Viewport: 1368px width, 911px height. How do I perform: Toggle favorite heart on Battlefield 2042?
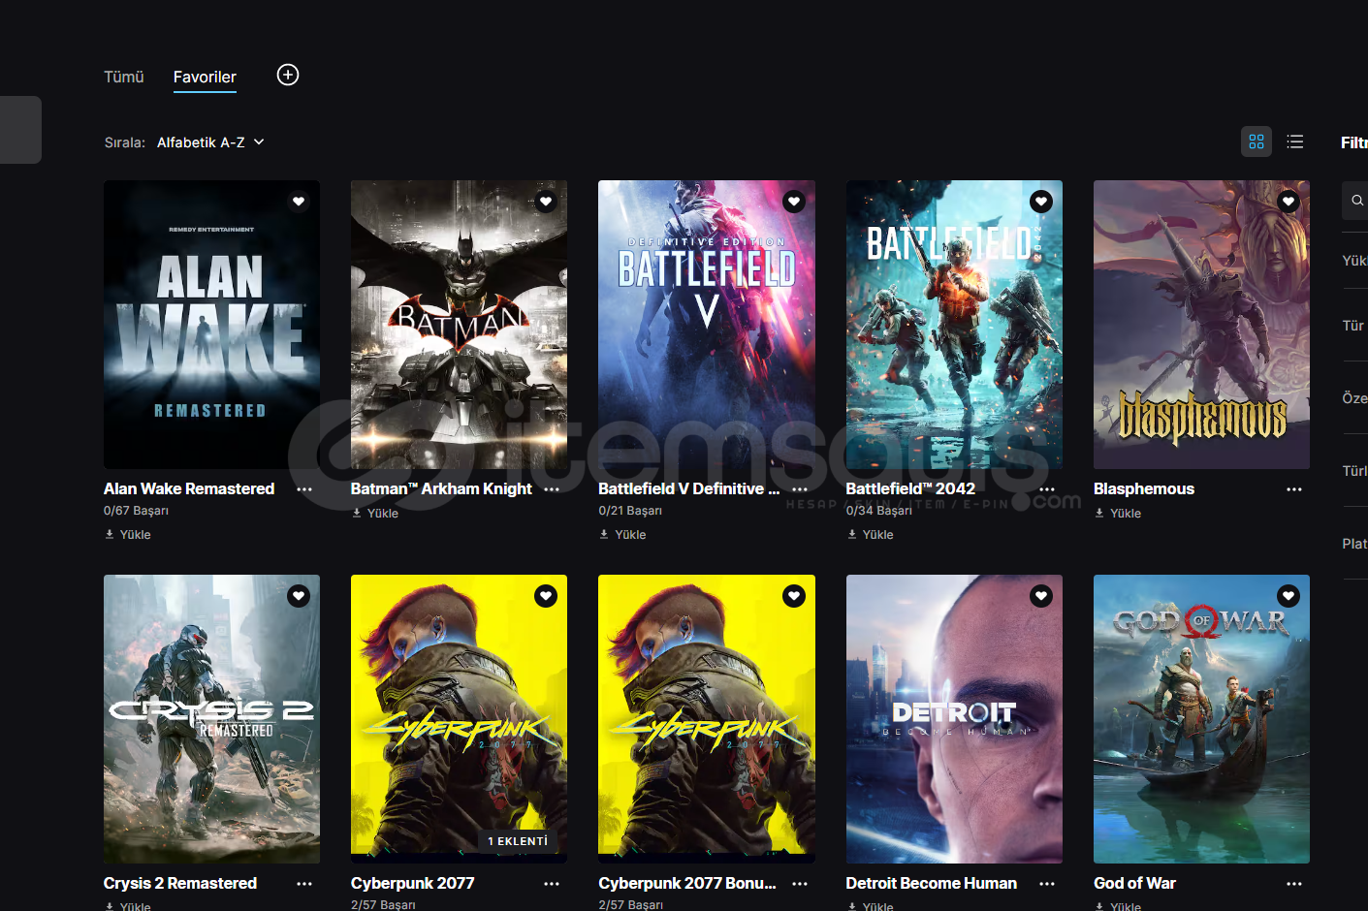tap(1041, 202)
